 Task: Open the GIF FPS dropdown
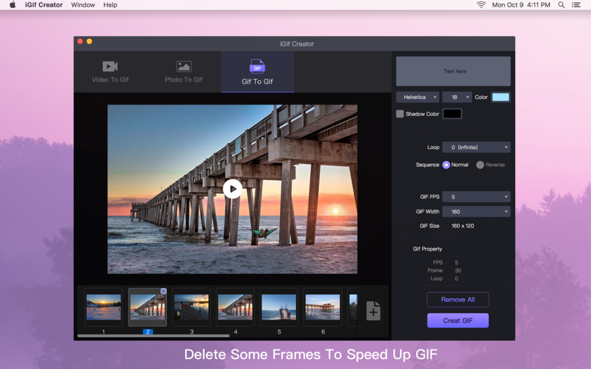(x=476, y=196)
